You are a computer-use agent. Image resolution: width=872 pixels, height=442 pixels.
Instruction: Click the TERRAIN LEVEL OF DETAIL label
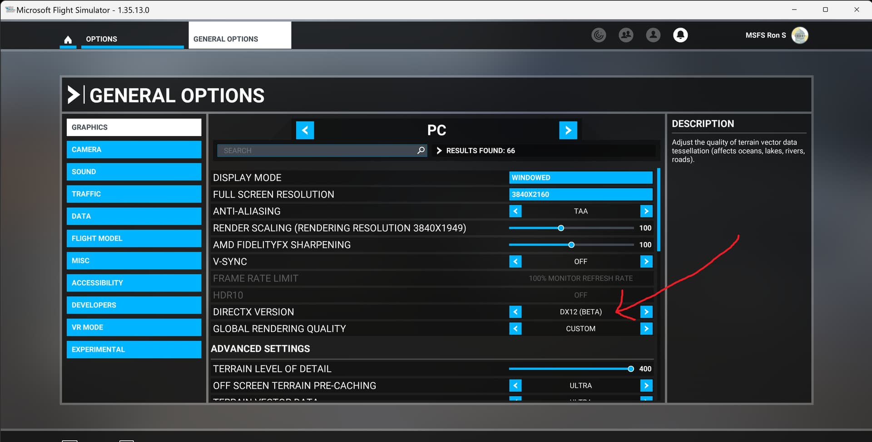tap(272, 369)
